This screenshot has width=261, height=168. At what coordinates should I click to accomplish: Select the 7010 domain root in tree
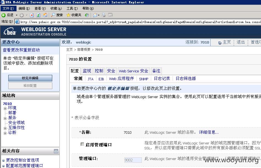[7, 104]
